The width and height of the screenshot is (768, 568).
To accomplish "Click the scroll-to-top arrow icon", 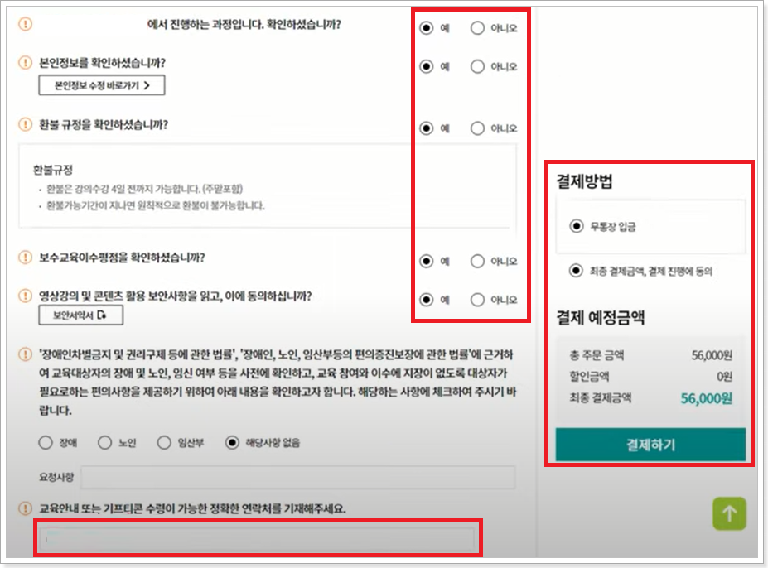I will tap(728, 513).
